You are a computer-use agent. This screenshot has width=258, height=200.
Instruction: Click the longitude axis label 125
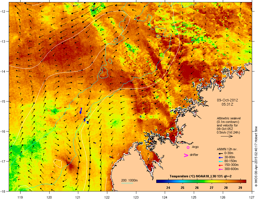pos(194,197)
